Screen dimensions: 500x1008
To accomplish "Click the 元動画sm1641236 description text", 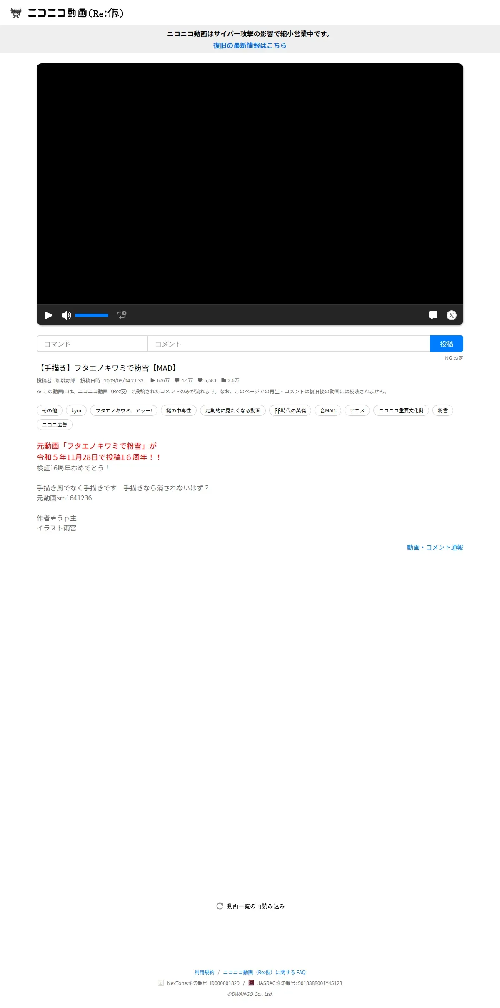I will (64, 498).
